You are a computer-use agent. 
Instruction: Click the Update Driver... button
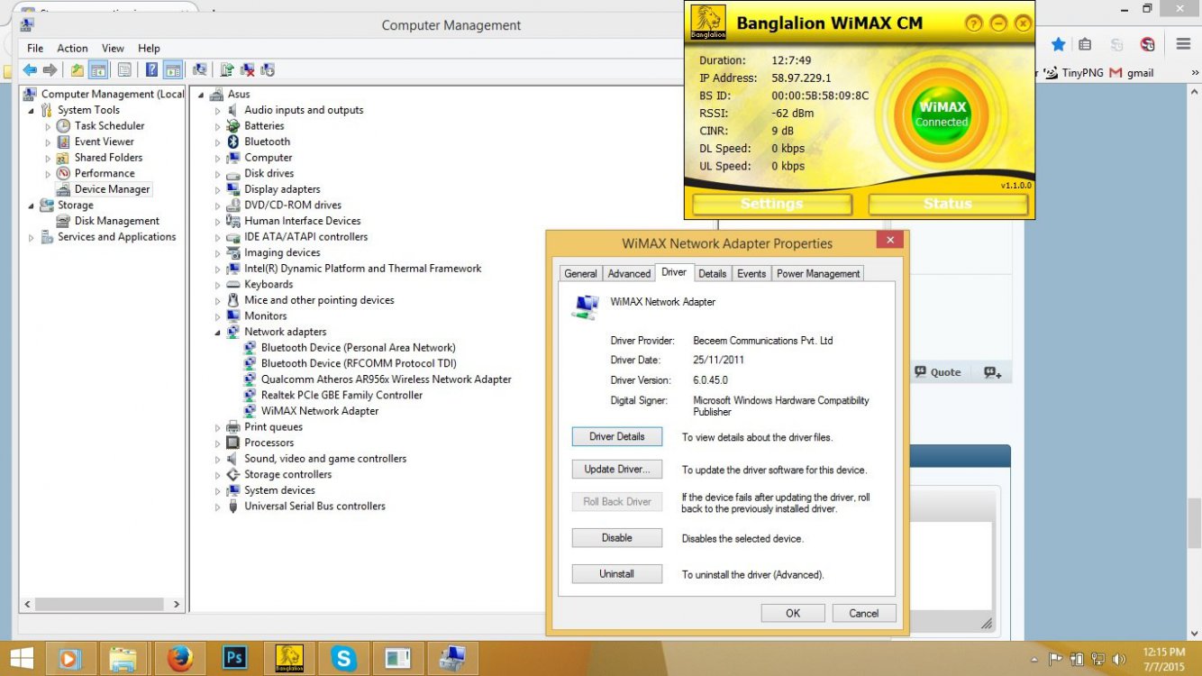point(617,470)
